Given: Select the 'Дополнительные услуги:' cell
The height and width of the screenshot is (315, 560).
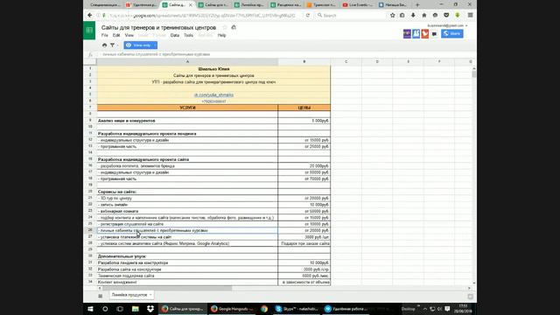Looking at the screenshot, I should [x=187, y=256].
